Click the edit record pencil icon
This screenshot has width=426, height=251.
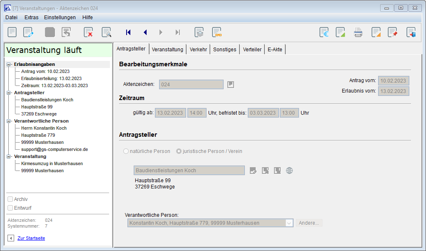[28, 32]
